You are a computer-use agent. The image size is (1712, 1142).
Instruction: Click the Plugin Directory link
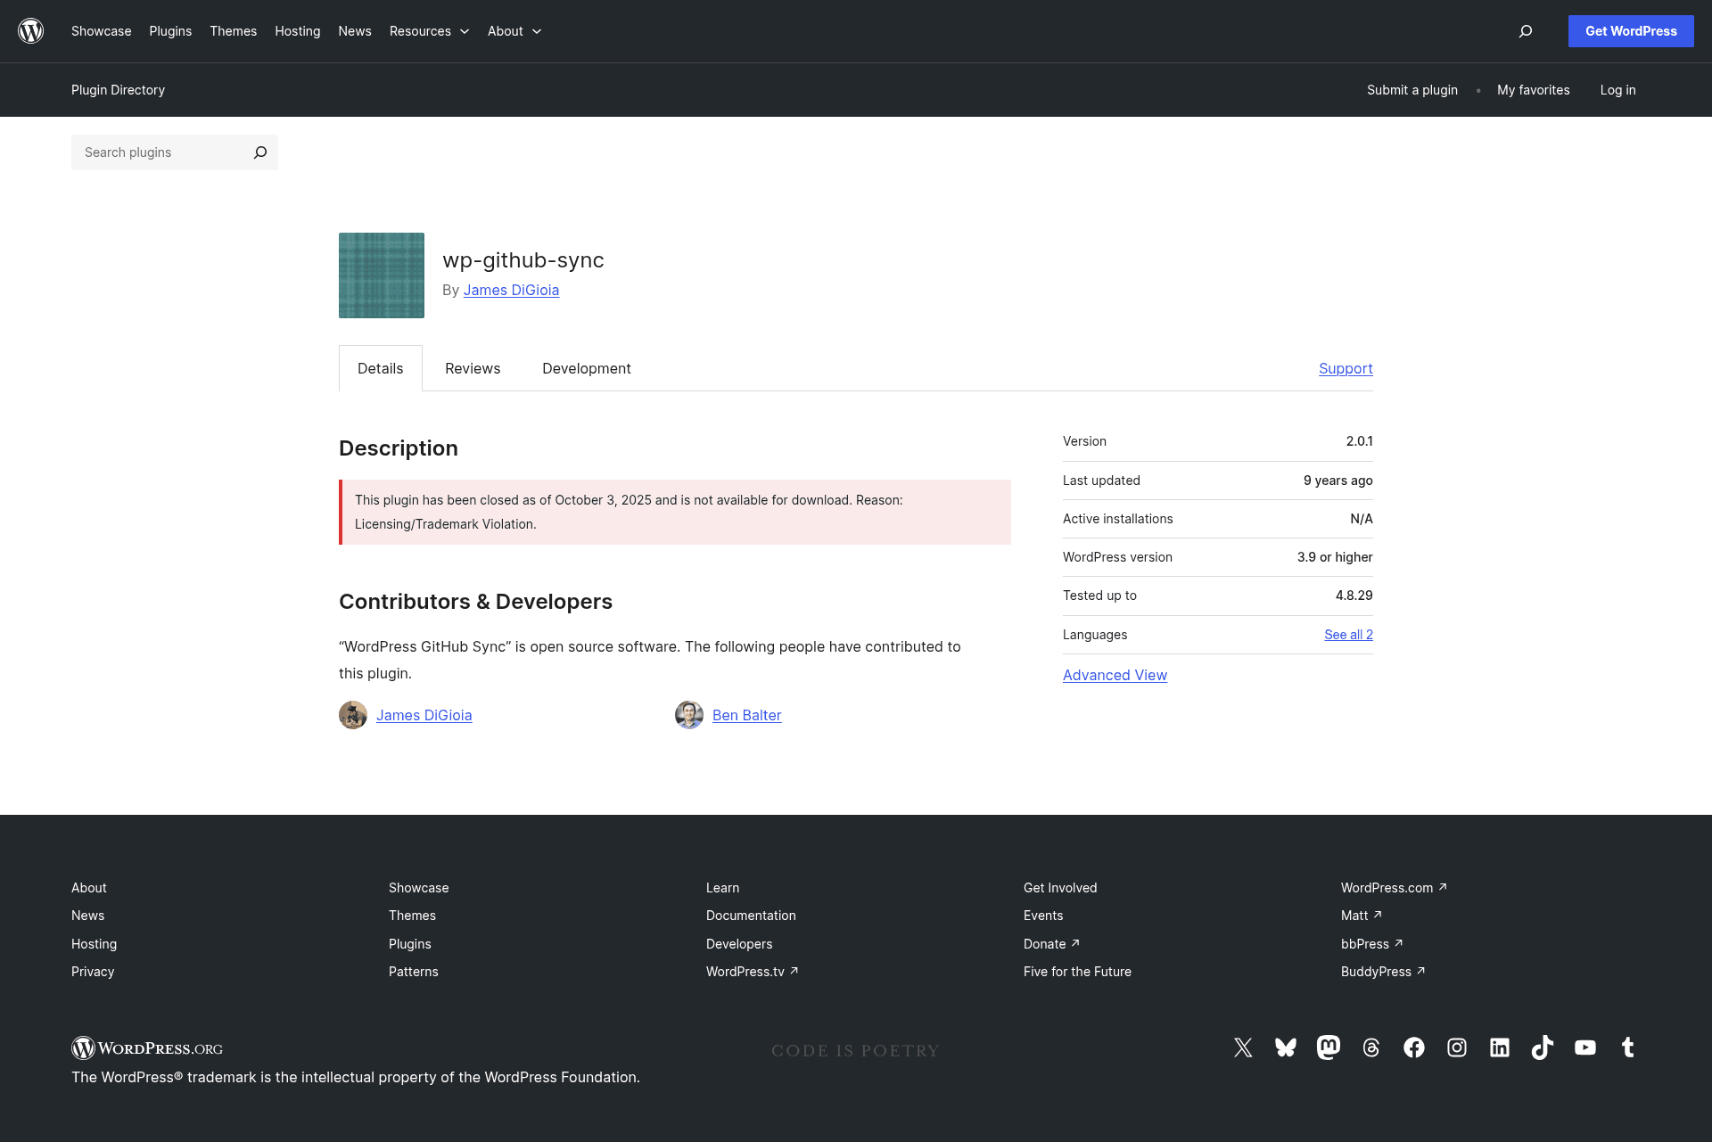click(x=119, y=90)
